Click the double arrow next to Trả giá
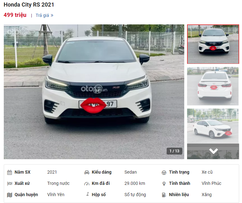This screenshot has height=203, width=242. (52, 15)
